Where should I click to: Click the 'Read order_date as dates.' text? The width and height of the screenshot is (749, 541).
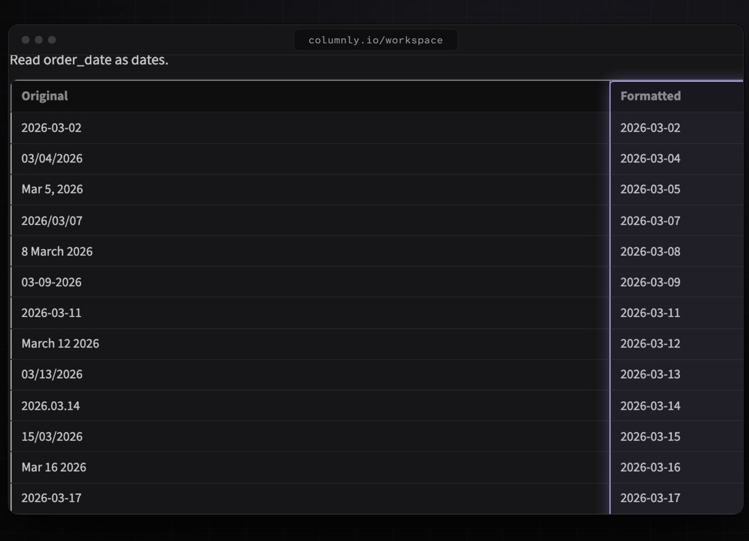click(x=89, y=61)
